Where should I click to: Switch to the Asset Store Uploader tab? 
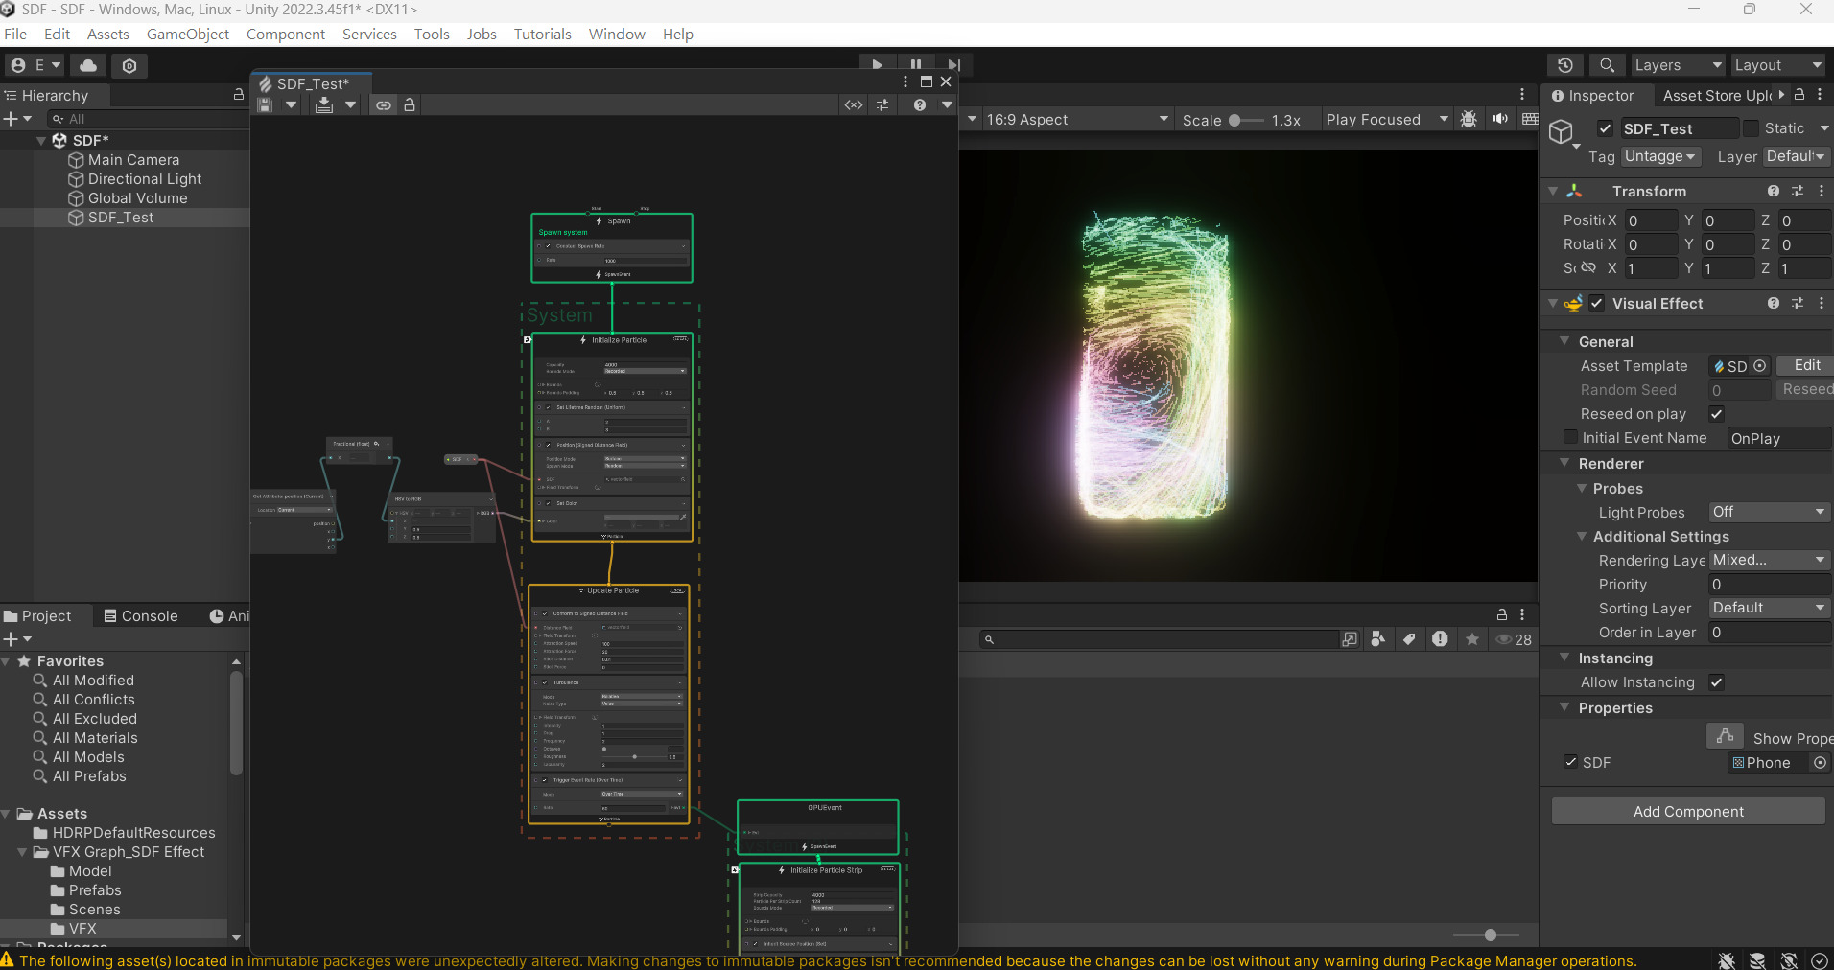pyautogui.click(x=1717, y=95)
